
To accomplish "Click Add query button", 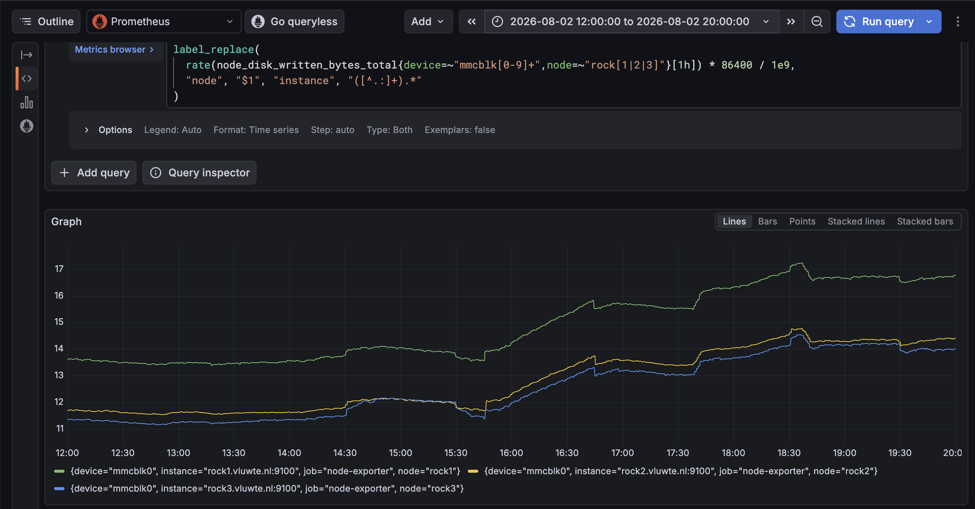I will tap(94, 173).
